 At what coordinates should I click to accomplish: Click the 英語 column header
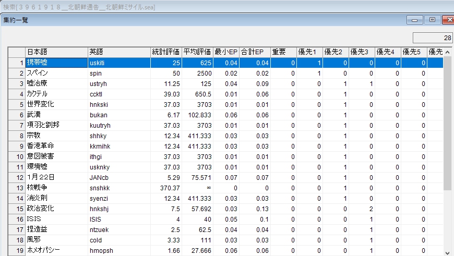pos(119,52)
